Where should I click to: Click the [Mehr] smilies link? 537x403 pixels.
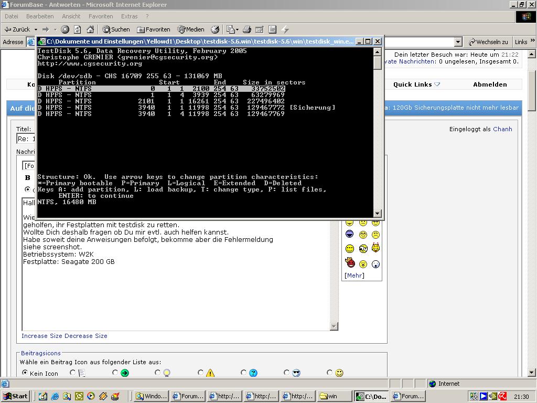(x=355, y=275)
